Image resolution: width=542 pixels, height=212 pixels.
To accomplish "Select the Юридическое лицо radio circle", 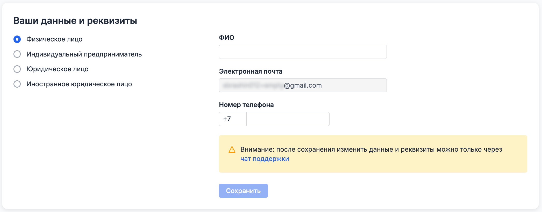I will [x=17, y=69].
